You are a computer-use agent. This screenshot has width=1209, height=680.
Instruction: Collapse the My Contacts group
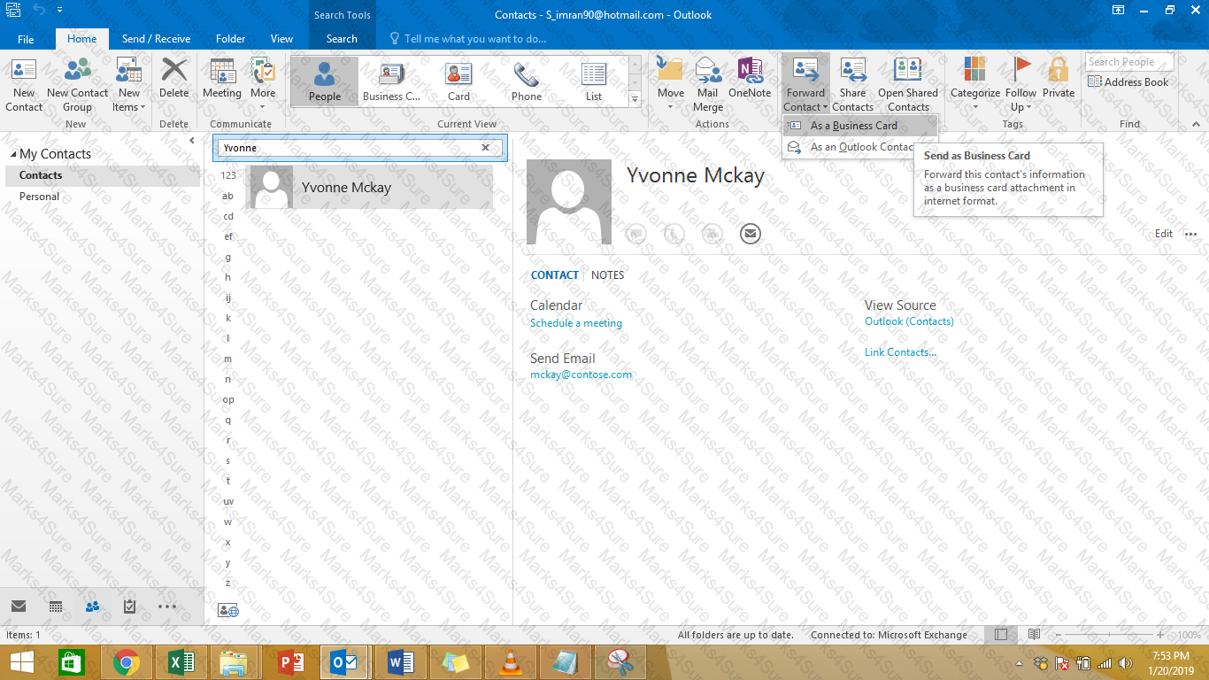(x=13, y=155)
